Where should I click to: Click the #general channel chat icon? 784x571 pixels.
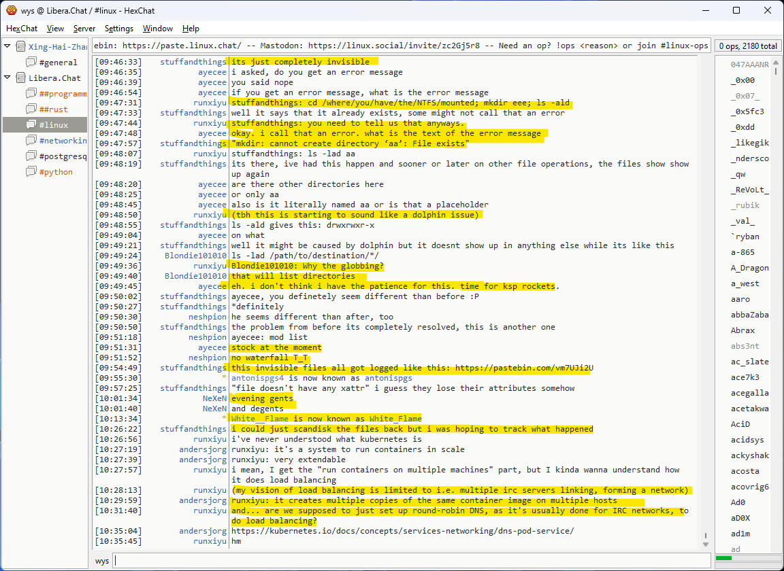point(31,63)
